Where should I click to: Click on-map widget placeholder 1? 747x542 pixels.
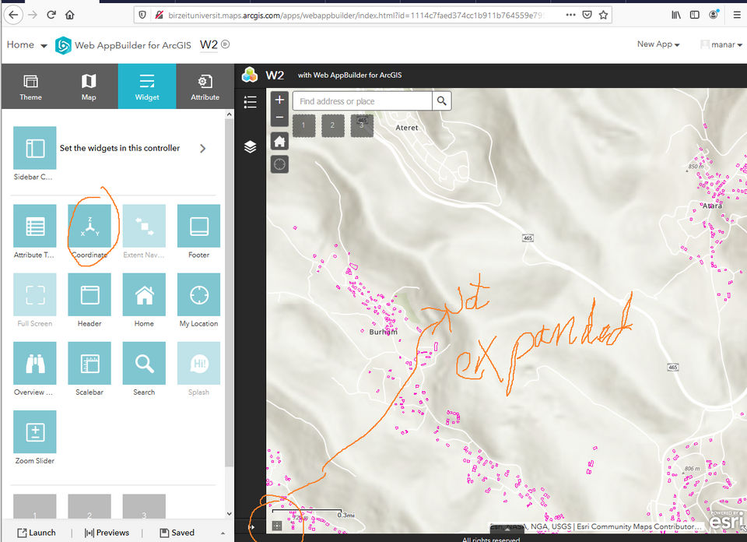click(x=303, y=125)
